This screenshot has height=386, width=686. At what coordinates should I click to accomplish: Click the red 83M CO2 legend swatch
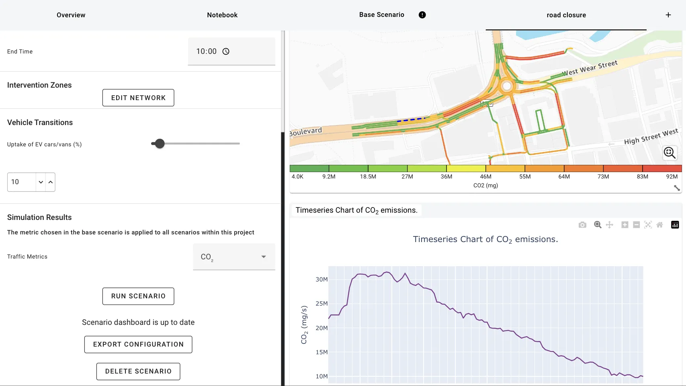click(x=662, y=168)
